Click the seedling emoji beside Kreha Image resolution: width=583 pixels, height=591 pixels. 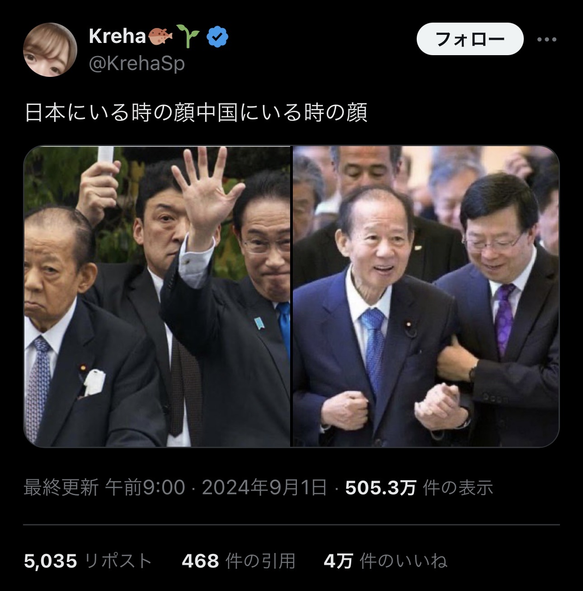click(x=188, y=36)
